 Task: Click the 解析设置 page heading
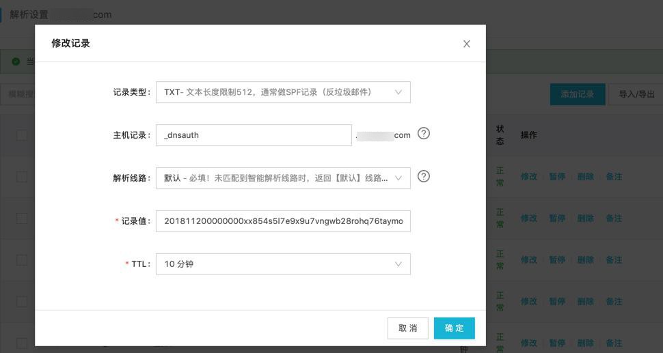click(x=29, y=15)
